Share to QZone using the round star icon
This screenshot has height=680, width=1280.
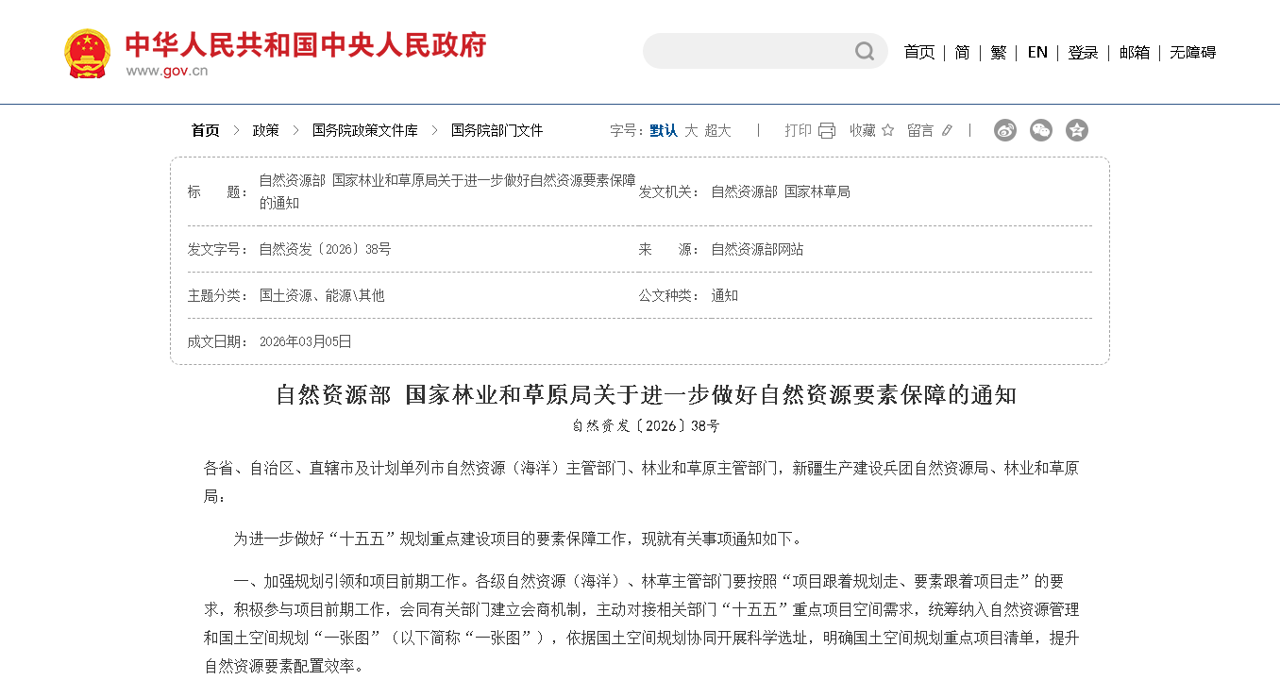[x=1077, y=130]
